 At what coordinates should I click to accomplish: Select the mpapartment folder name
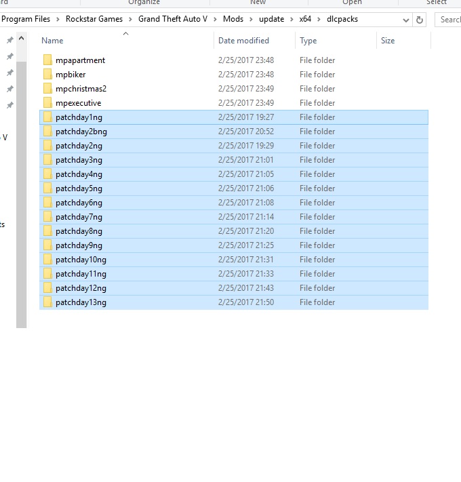click(80, 60)
